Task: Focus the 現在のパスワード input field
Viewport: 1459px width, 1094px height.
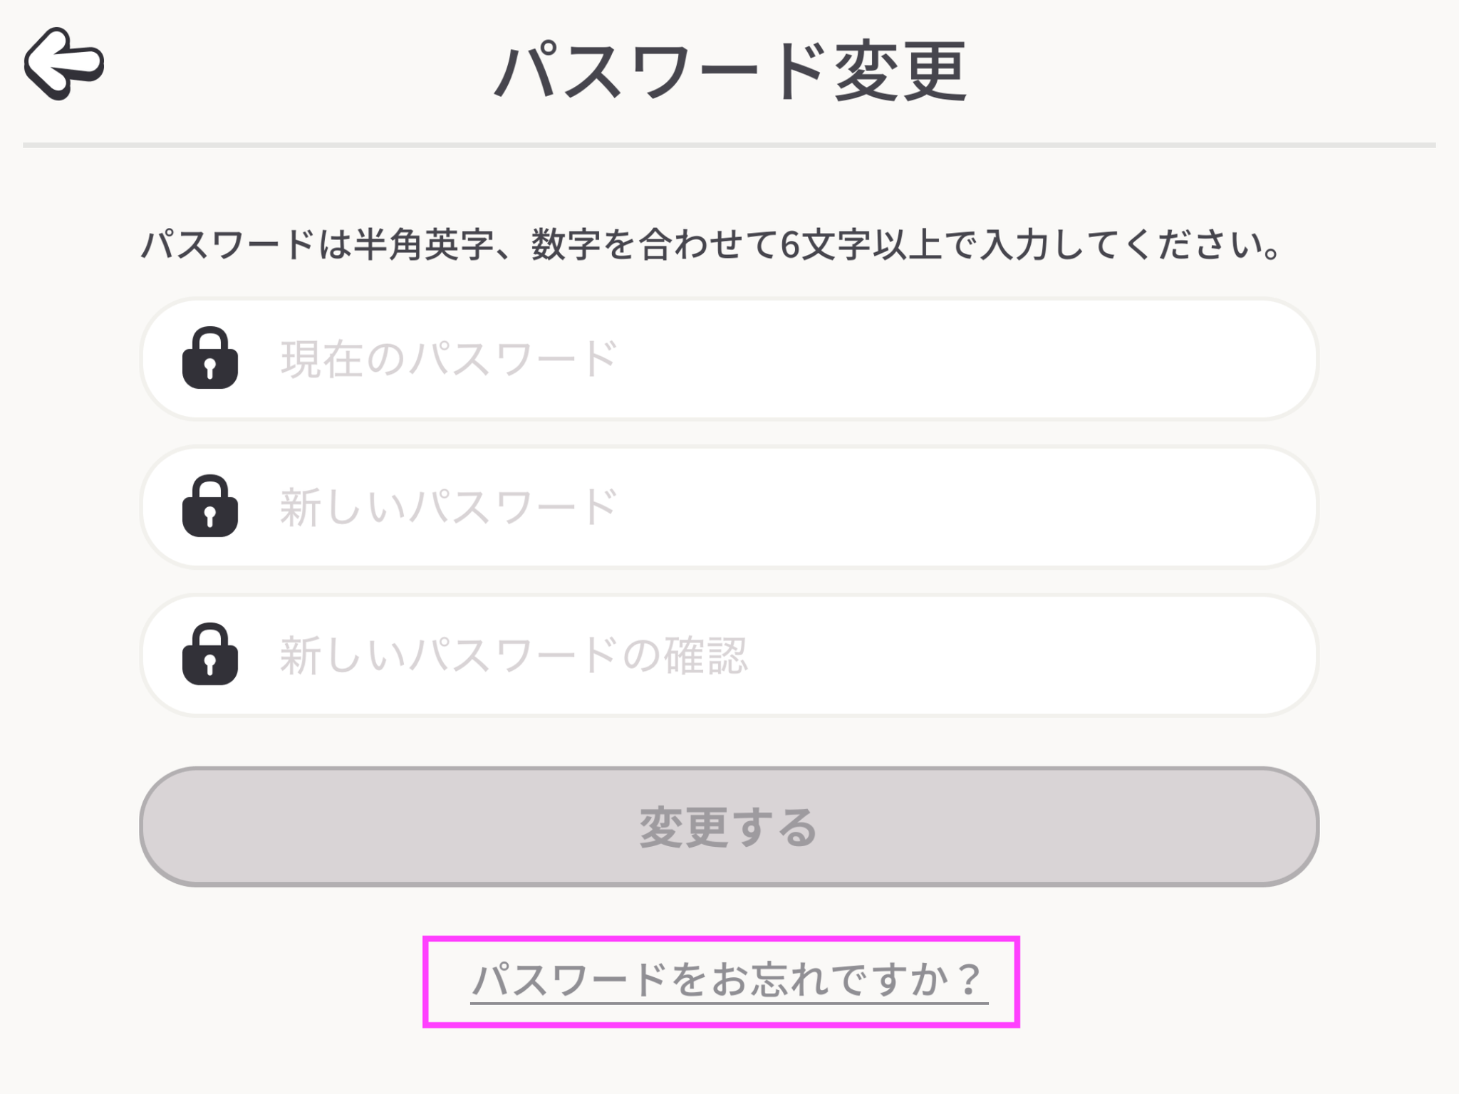Action: pos(729,358)
